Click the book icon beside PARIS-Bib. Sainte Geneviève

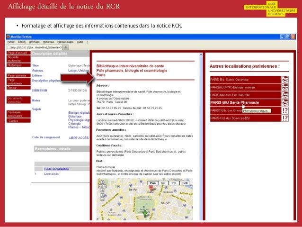coord(285,80)
